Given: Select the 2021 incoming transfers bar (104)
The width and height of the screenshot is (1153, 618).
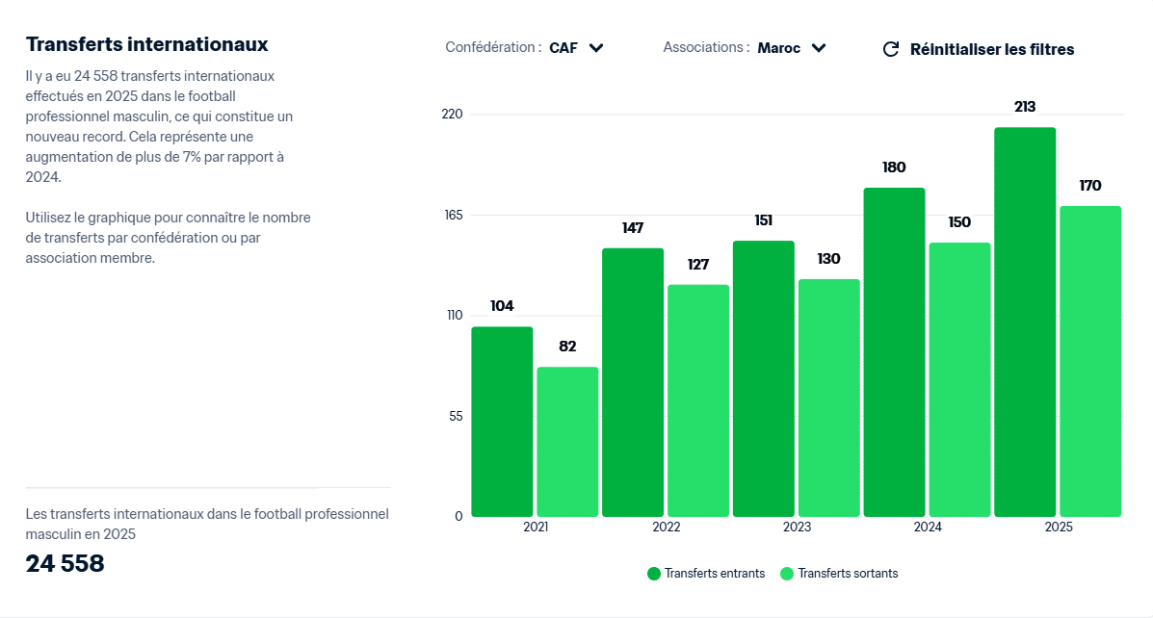Looking at the screenshot, I should (x=502, y=422).
